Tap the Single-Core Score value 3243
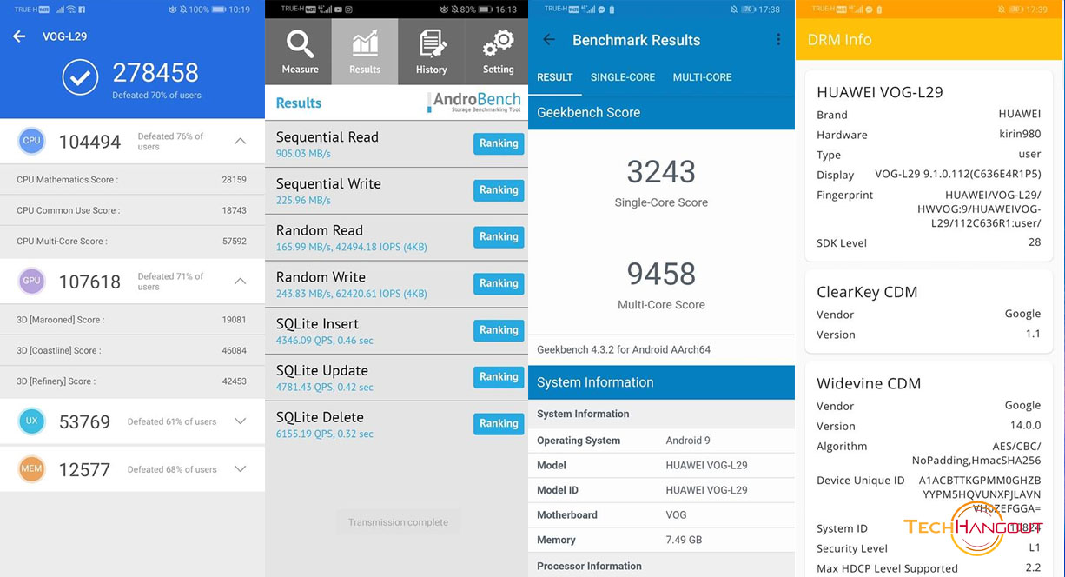 (x=661, y=171)
